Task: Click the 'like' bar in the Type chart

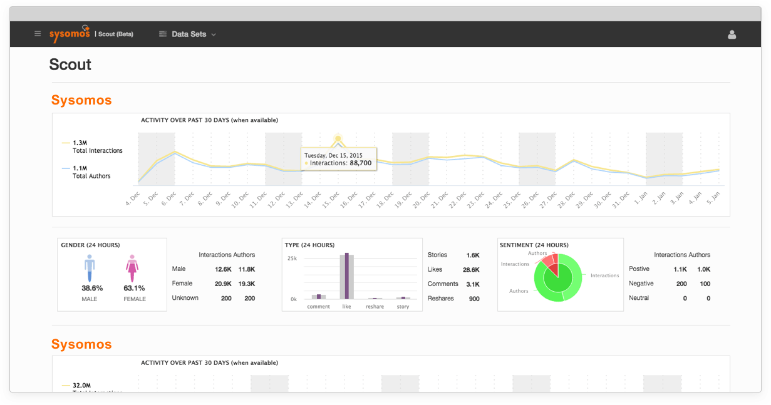Action: pos(347,274)
